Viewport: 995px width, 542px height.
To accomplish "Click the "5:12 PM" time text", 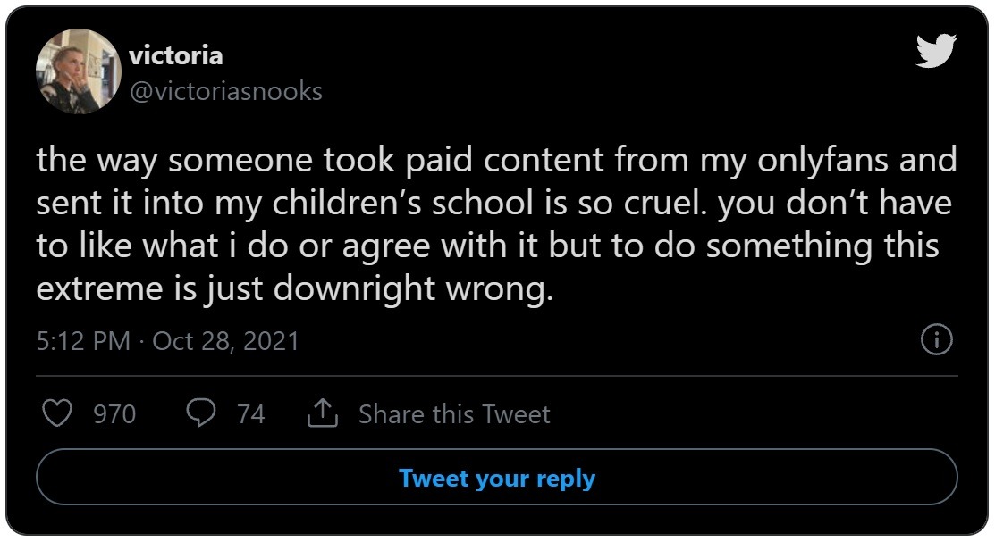I will coord(83,341).
